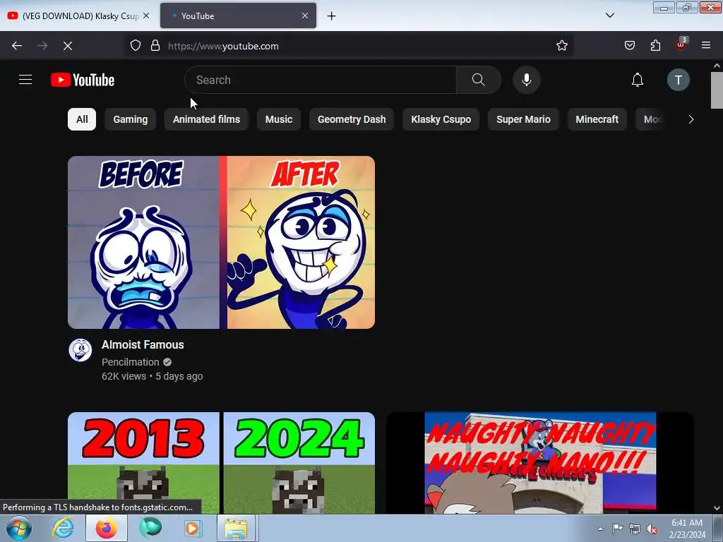Expand the list all tabs dropdown
Screen dimensions: 723x542
click(609, 16)
